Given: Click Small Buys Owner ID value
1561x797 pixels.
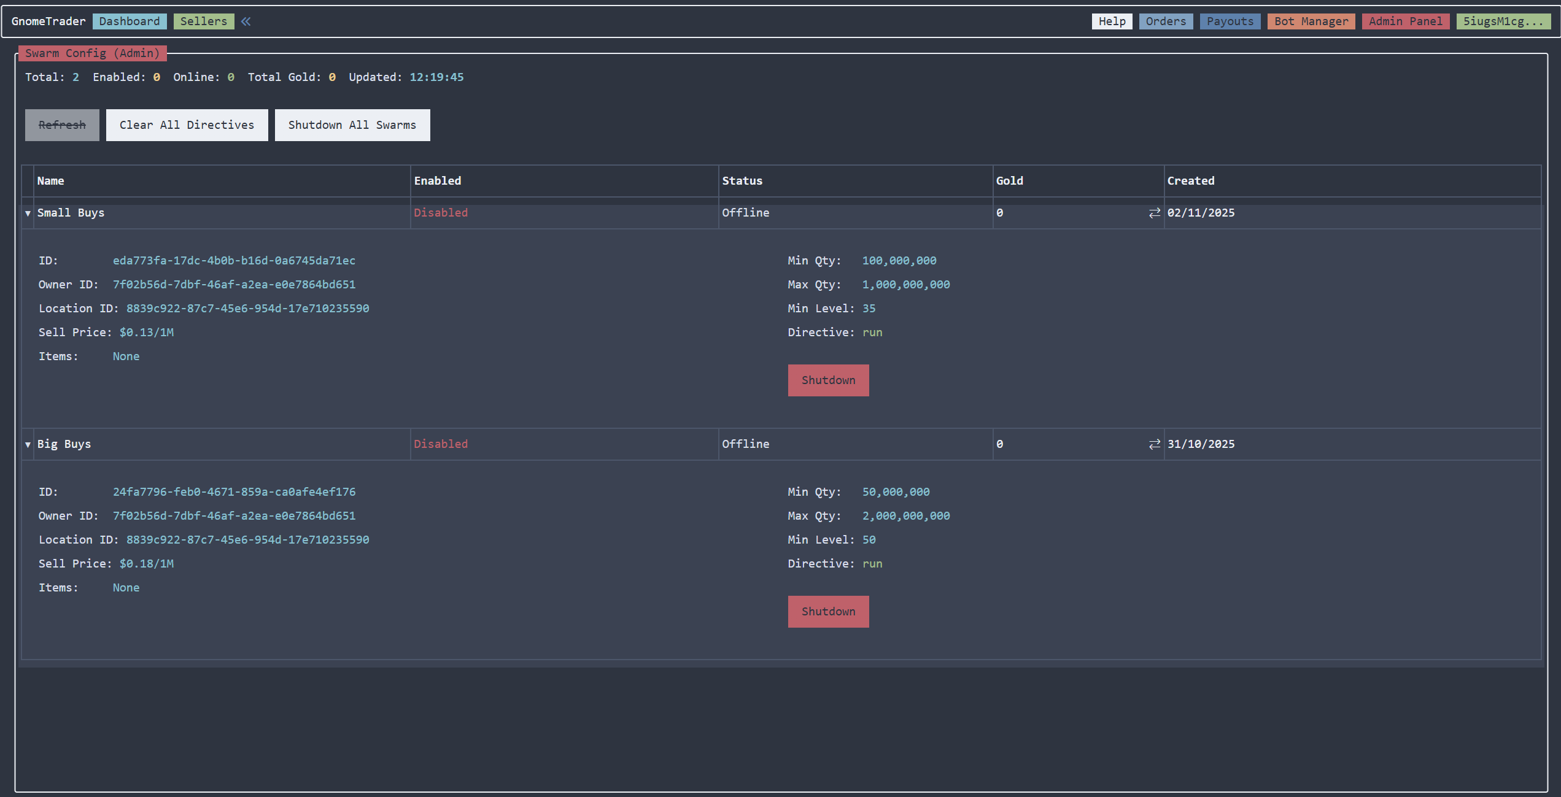Looking at the screenshot, I should coord(234,285).
